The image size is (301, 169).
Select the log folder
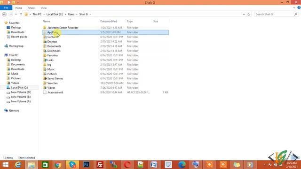point(49,65)
